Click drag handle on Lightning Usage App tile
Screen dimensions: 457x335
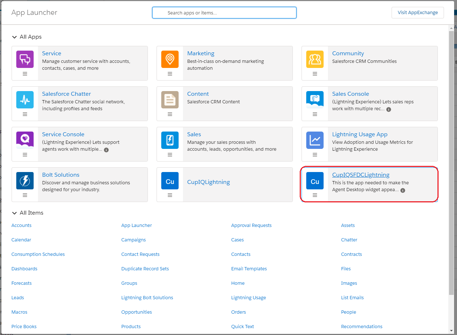[x=315, y=155]
